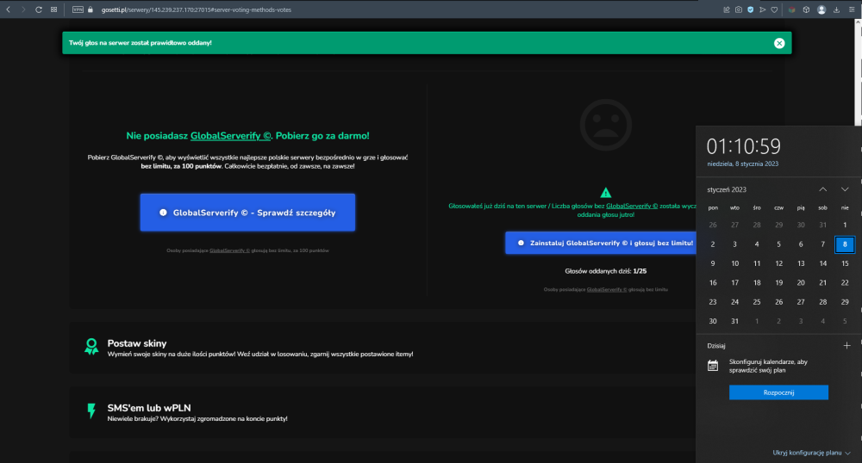Add page to bookmarks heart icon
The image size is (862, 463).
click(x=774, y=9)
